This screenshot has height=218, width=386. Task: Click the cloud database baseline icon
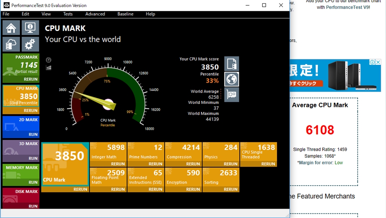click(x=11, y=44)
